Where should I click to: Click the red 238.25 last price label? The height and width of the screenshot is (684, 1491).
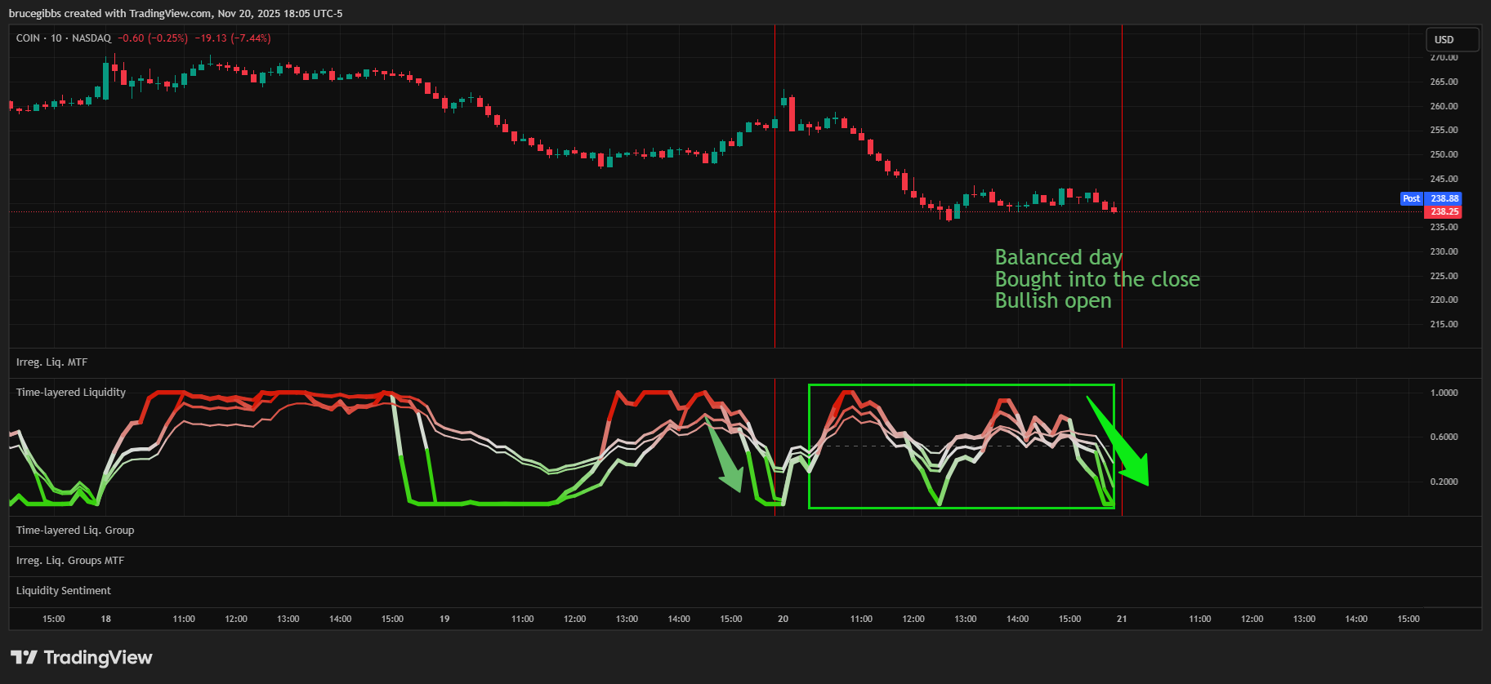[x=1444, y=211]
